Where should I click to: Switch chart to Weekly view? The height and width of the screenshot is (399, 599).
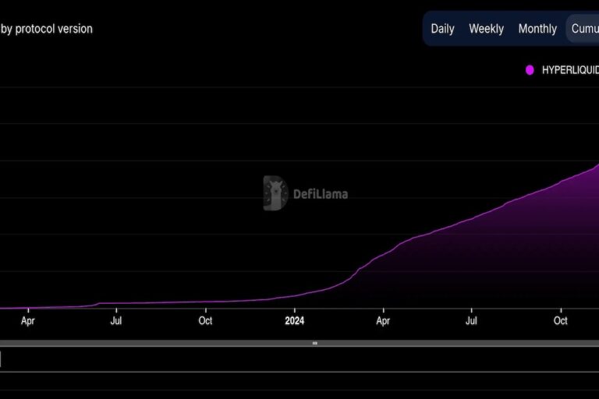tap(487, 29)
